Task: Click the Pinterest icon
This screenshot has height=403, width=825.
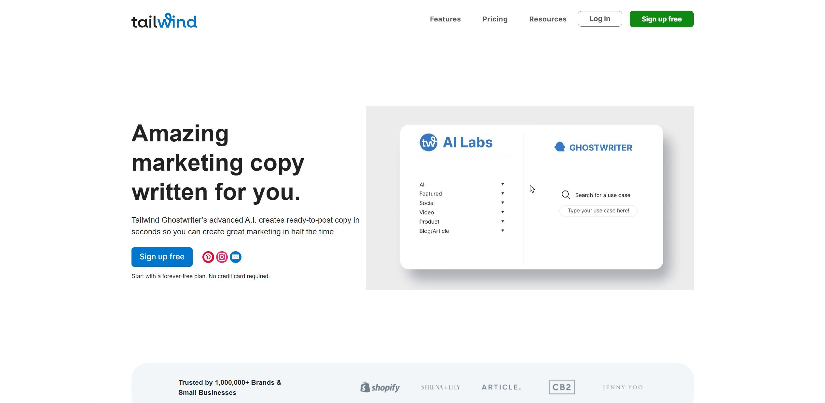Action: pyautogui.click(x=208, y=257)
